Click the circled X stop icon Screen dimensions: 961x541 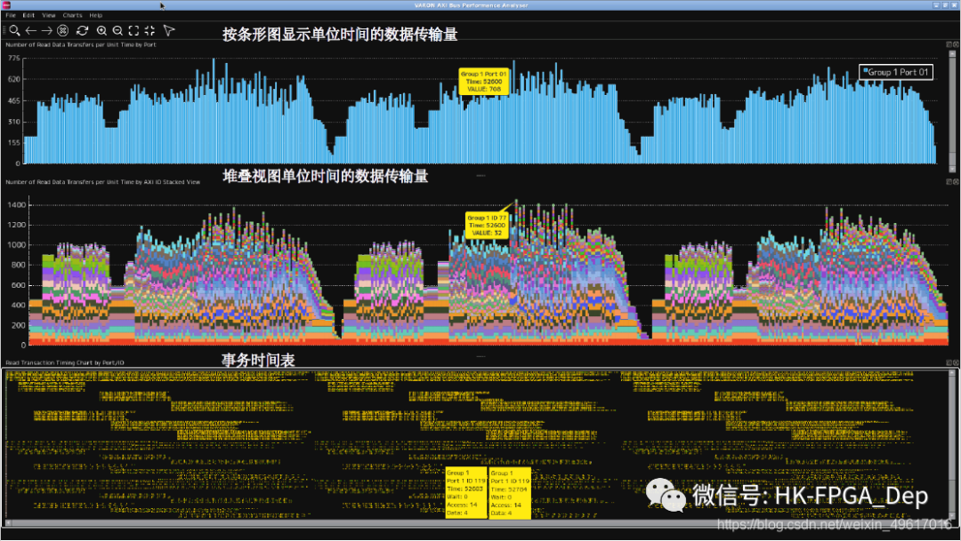62,30
